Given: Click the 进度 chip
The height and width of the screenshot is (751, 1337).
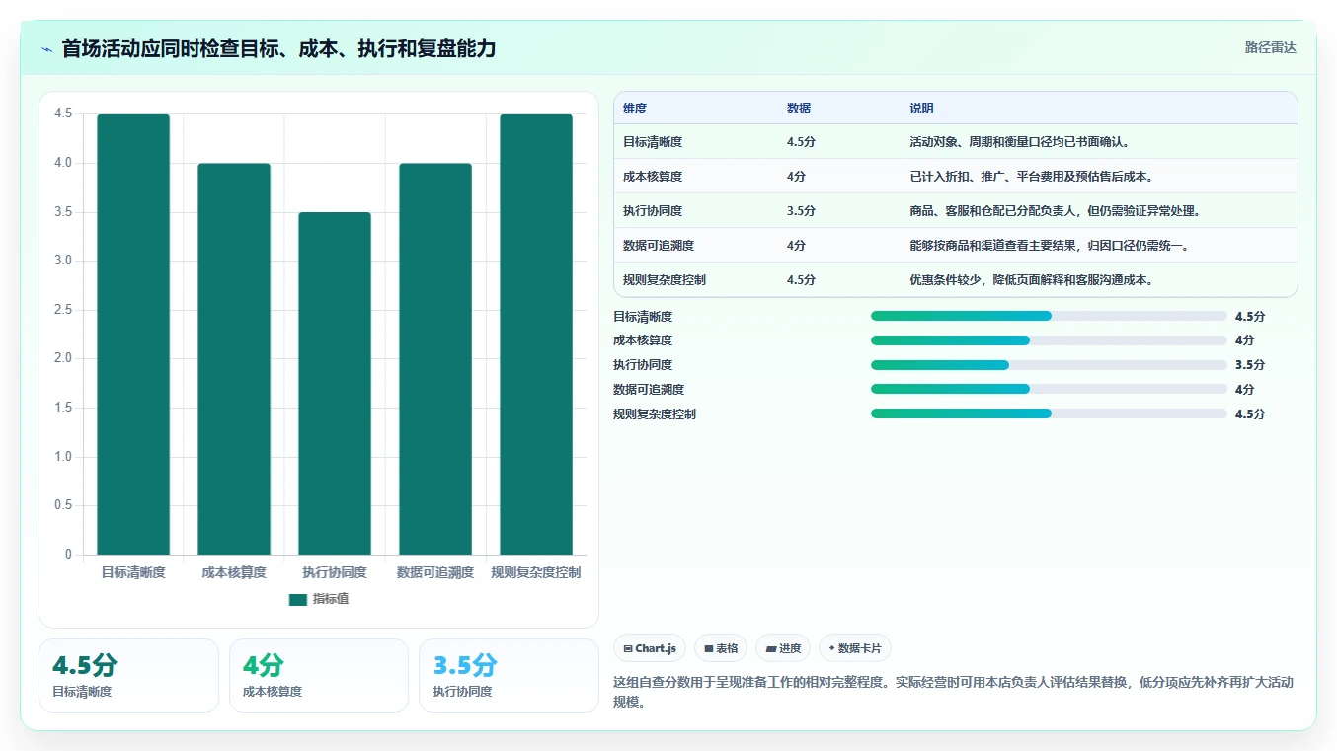Looking at the screenshot, I should 783,648.
